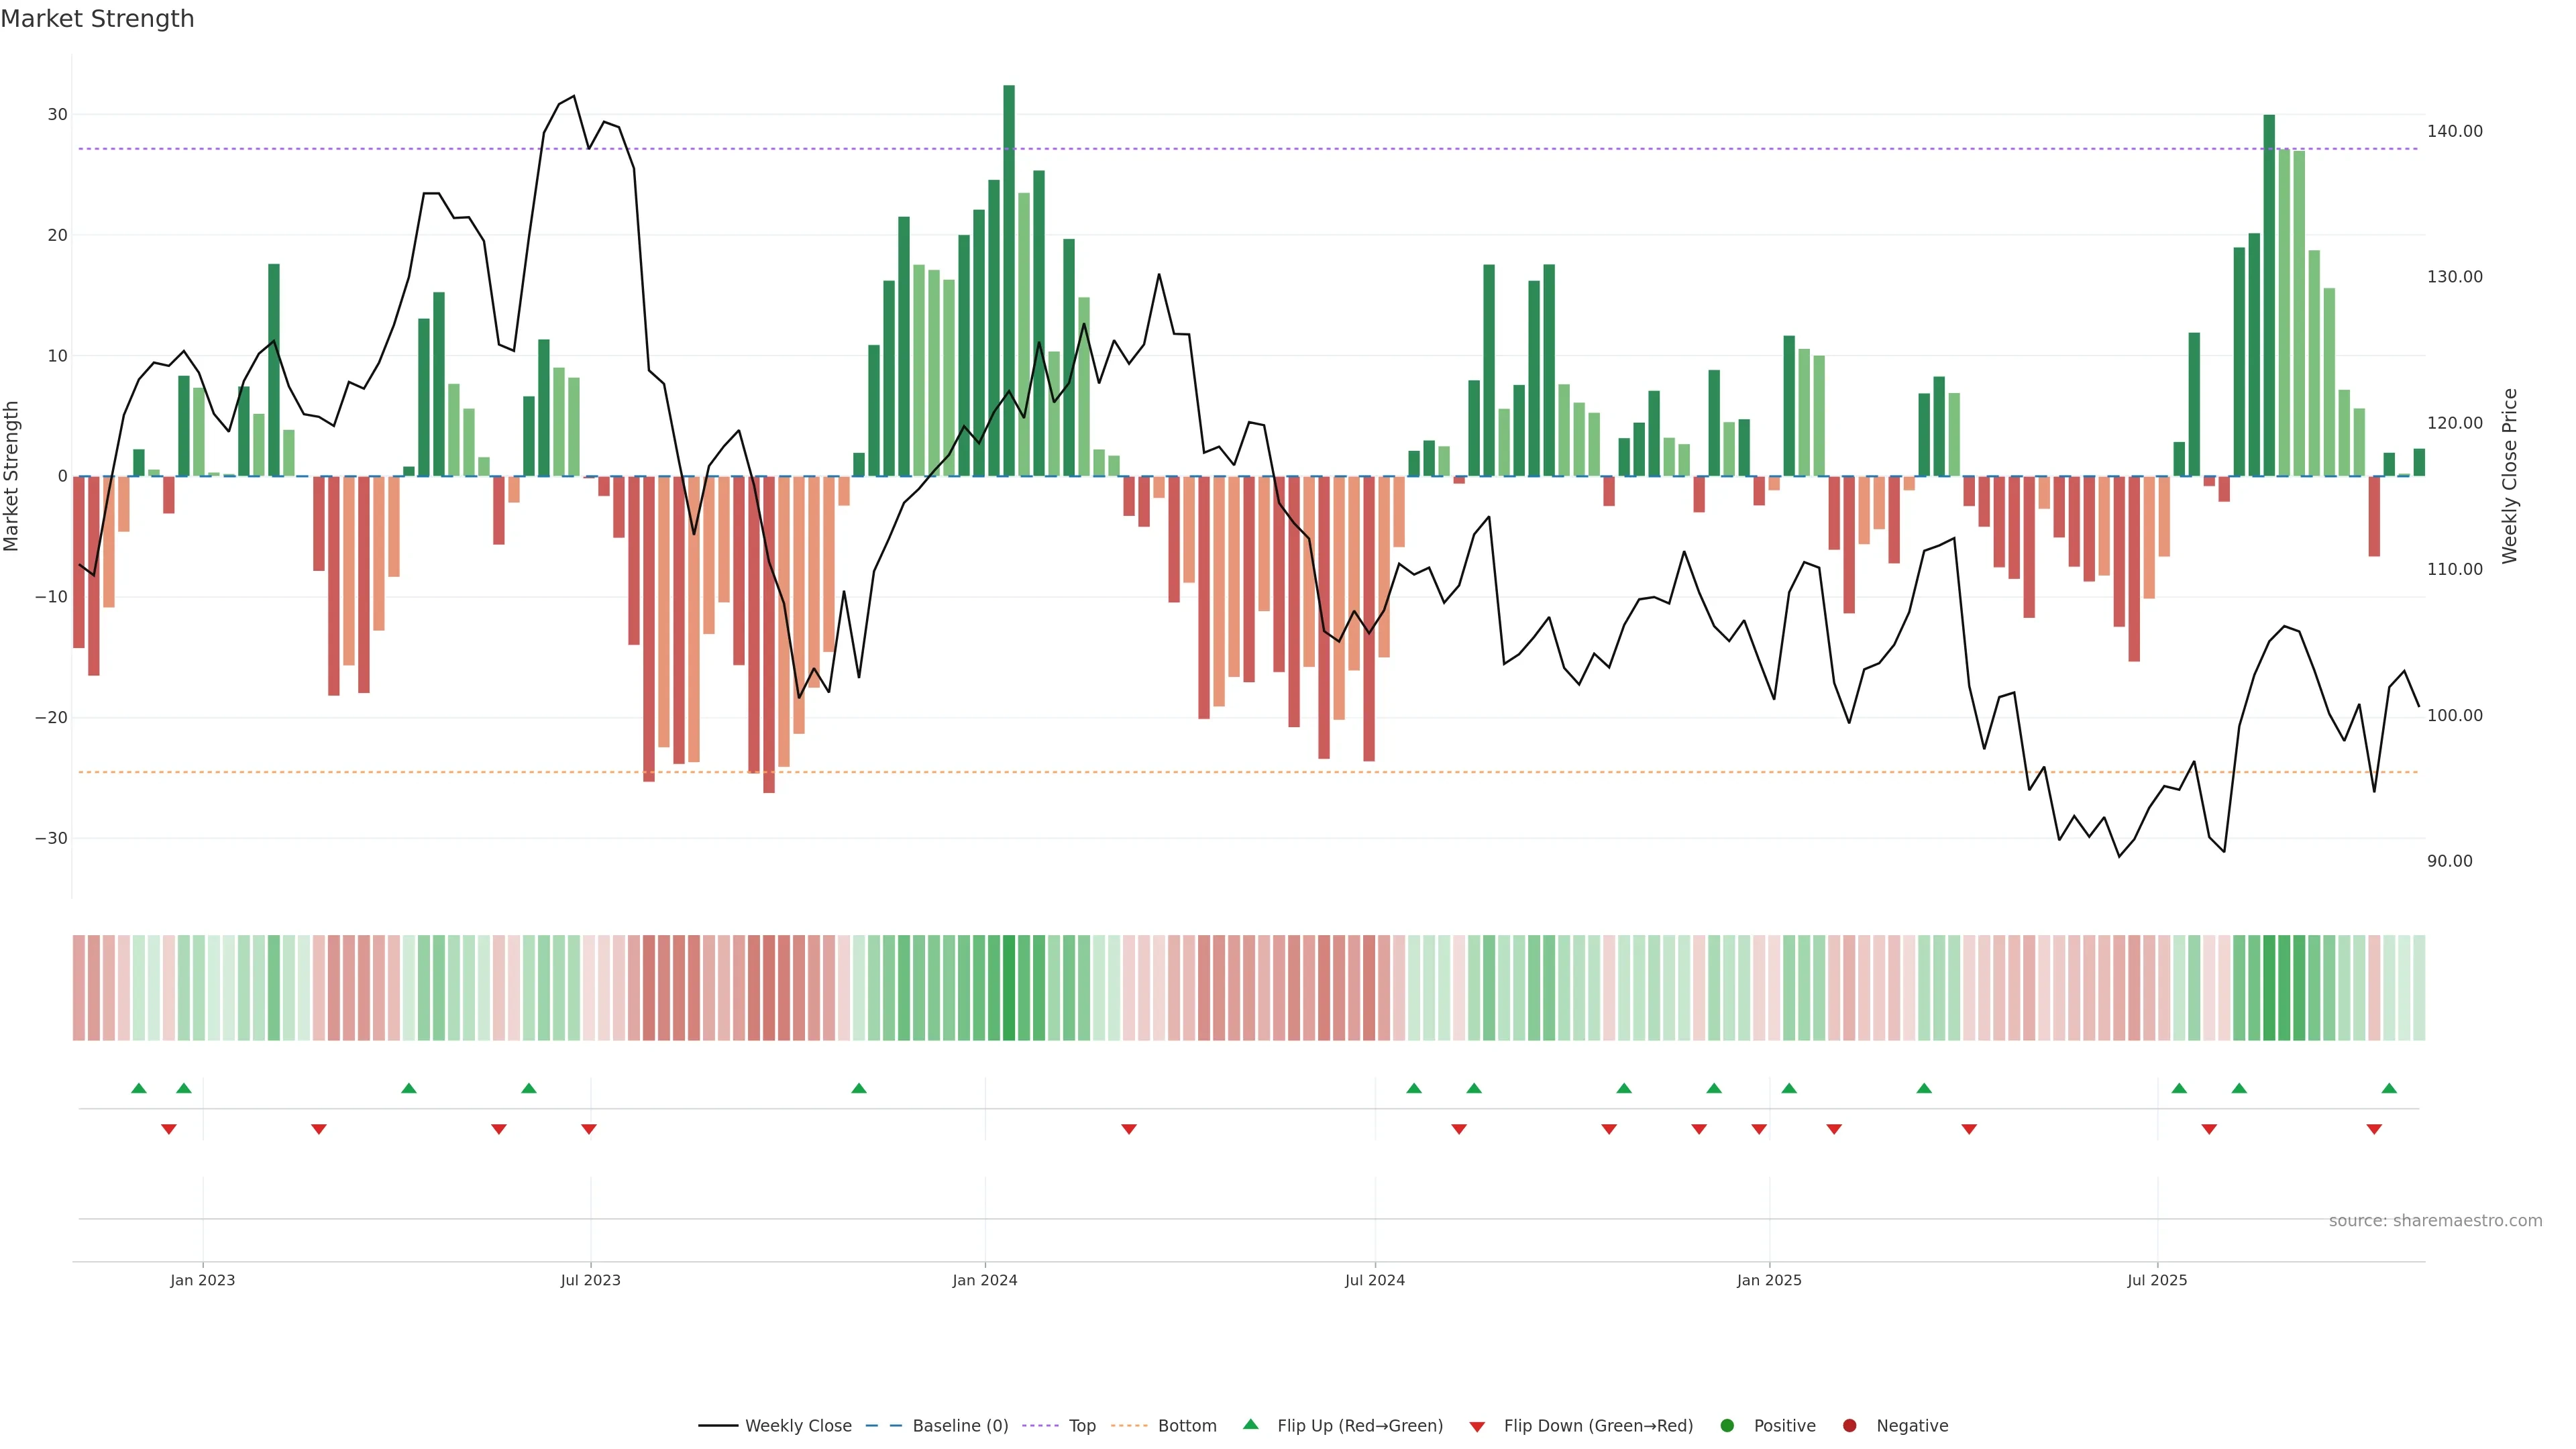The width and height of the screenshot is (2576, 1449).
Task: Click the darkest green heatmap cell near Jan 2024
Action: pyautogui.click(x=1009, y=987)
